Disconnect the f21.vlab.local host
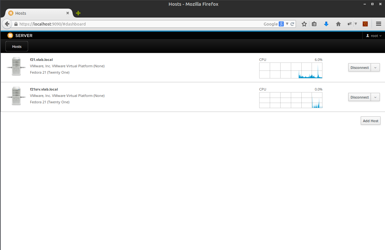Viewport: 385px width, 250px height. (x=359, y=68)
